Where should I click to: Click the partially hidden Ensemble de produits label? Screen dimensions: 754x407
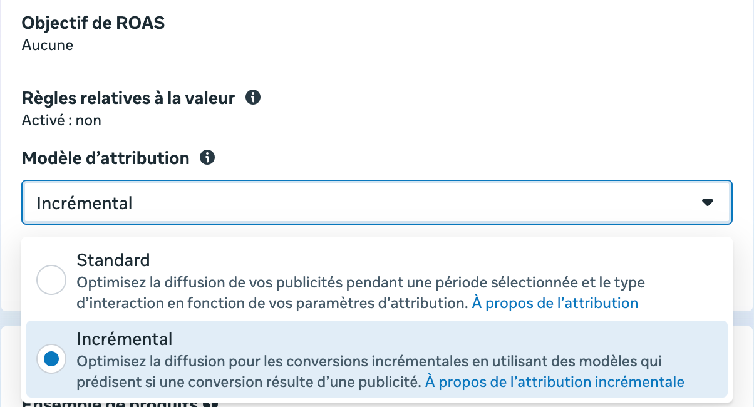coord(110,403)
